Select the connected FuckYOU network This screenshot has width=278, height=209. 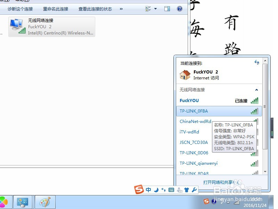(219, 101)
